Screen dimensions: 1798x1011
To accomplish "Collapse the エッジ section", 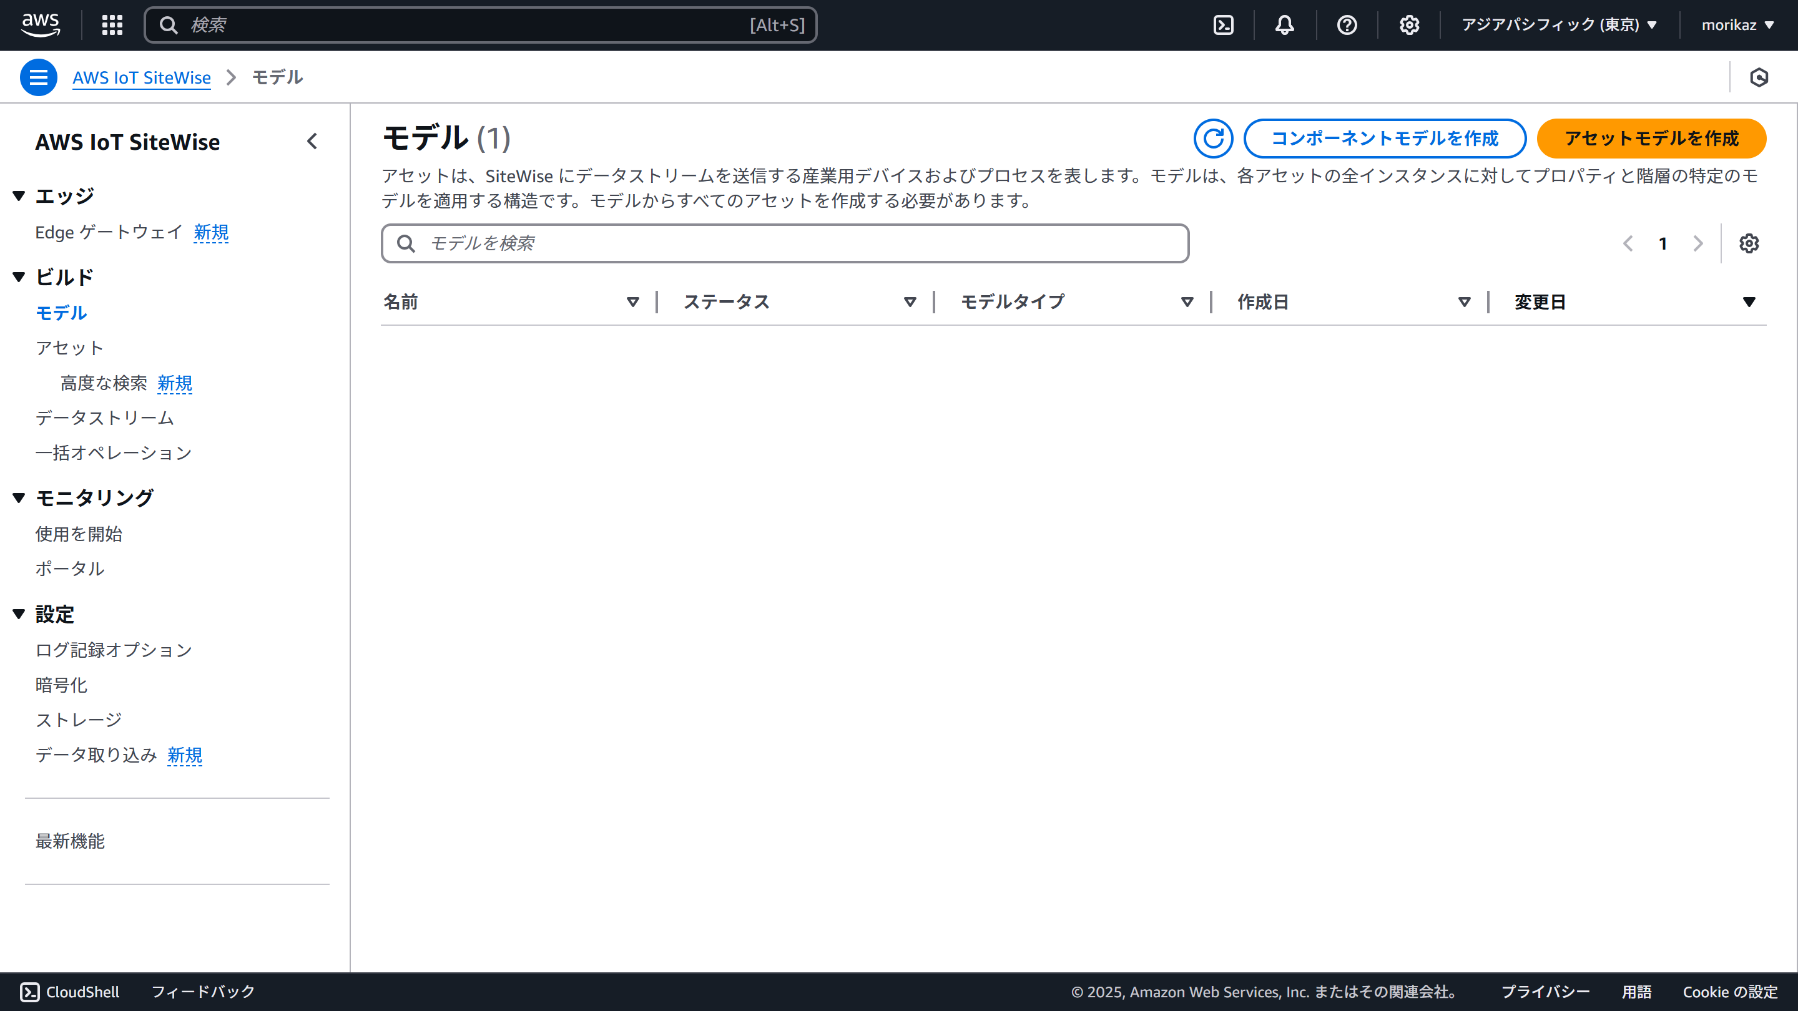I will (19, 196).
